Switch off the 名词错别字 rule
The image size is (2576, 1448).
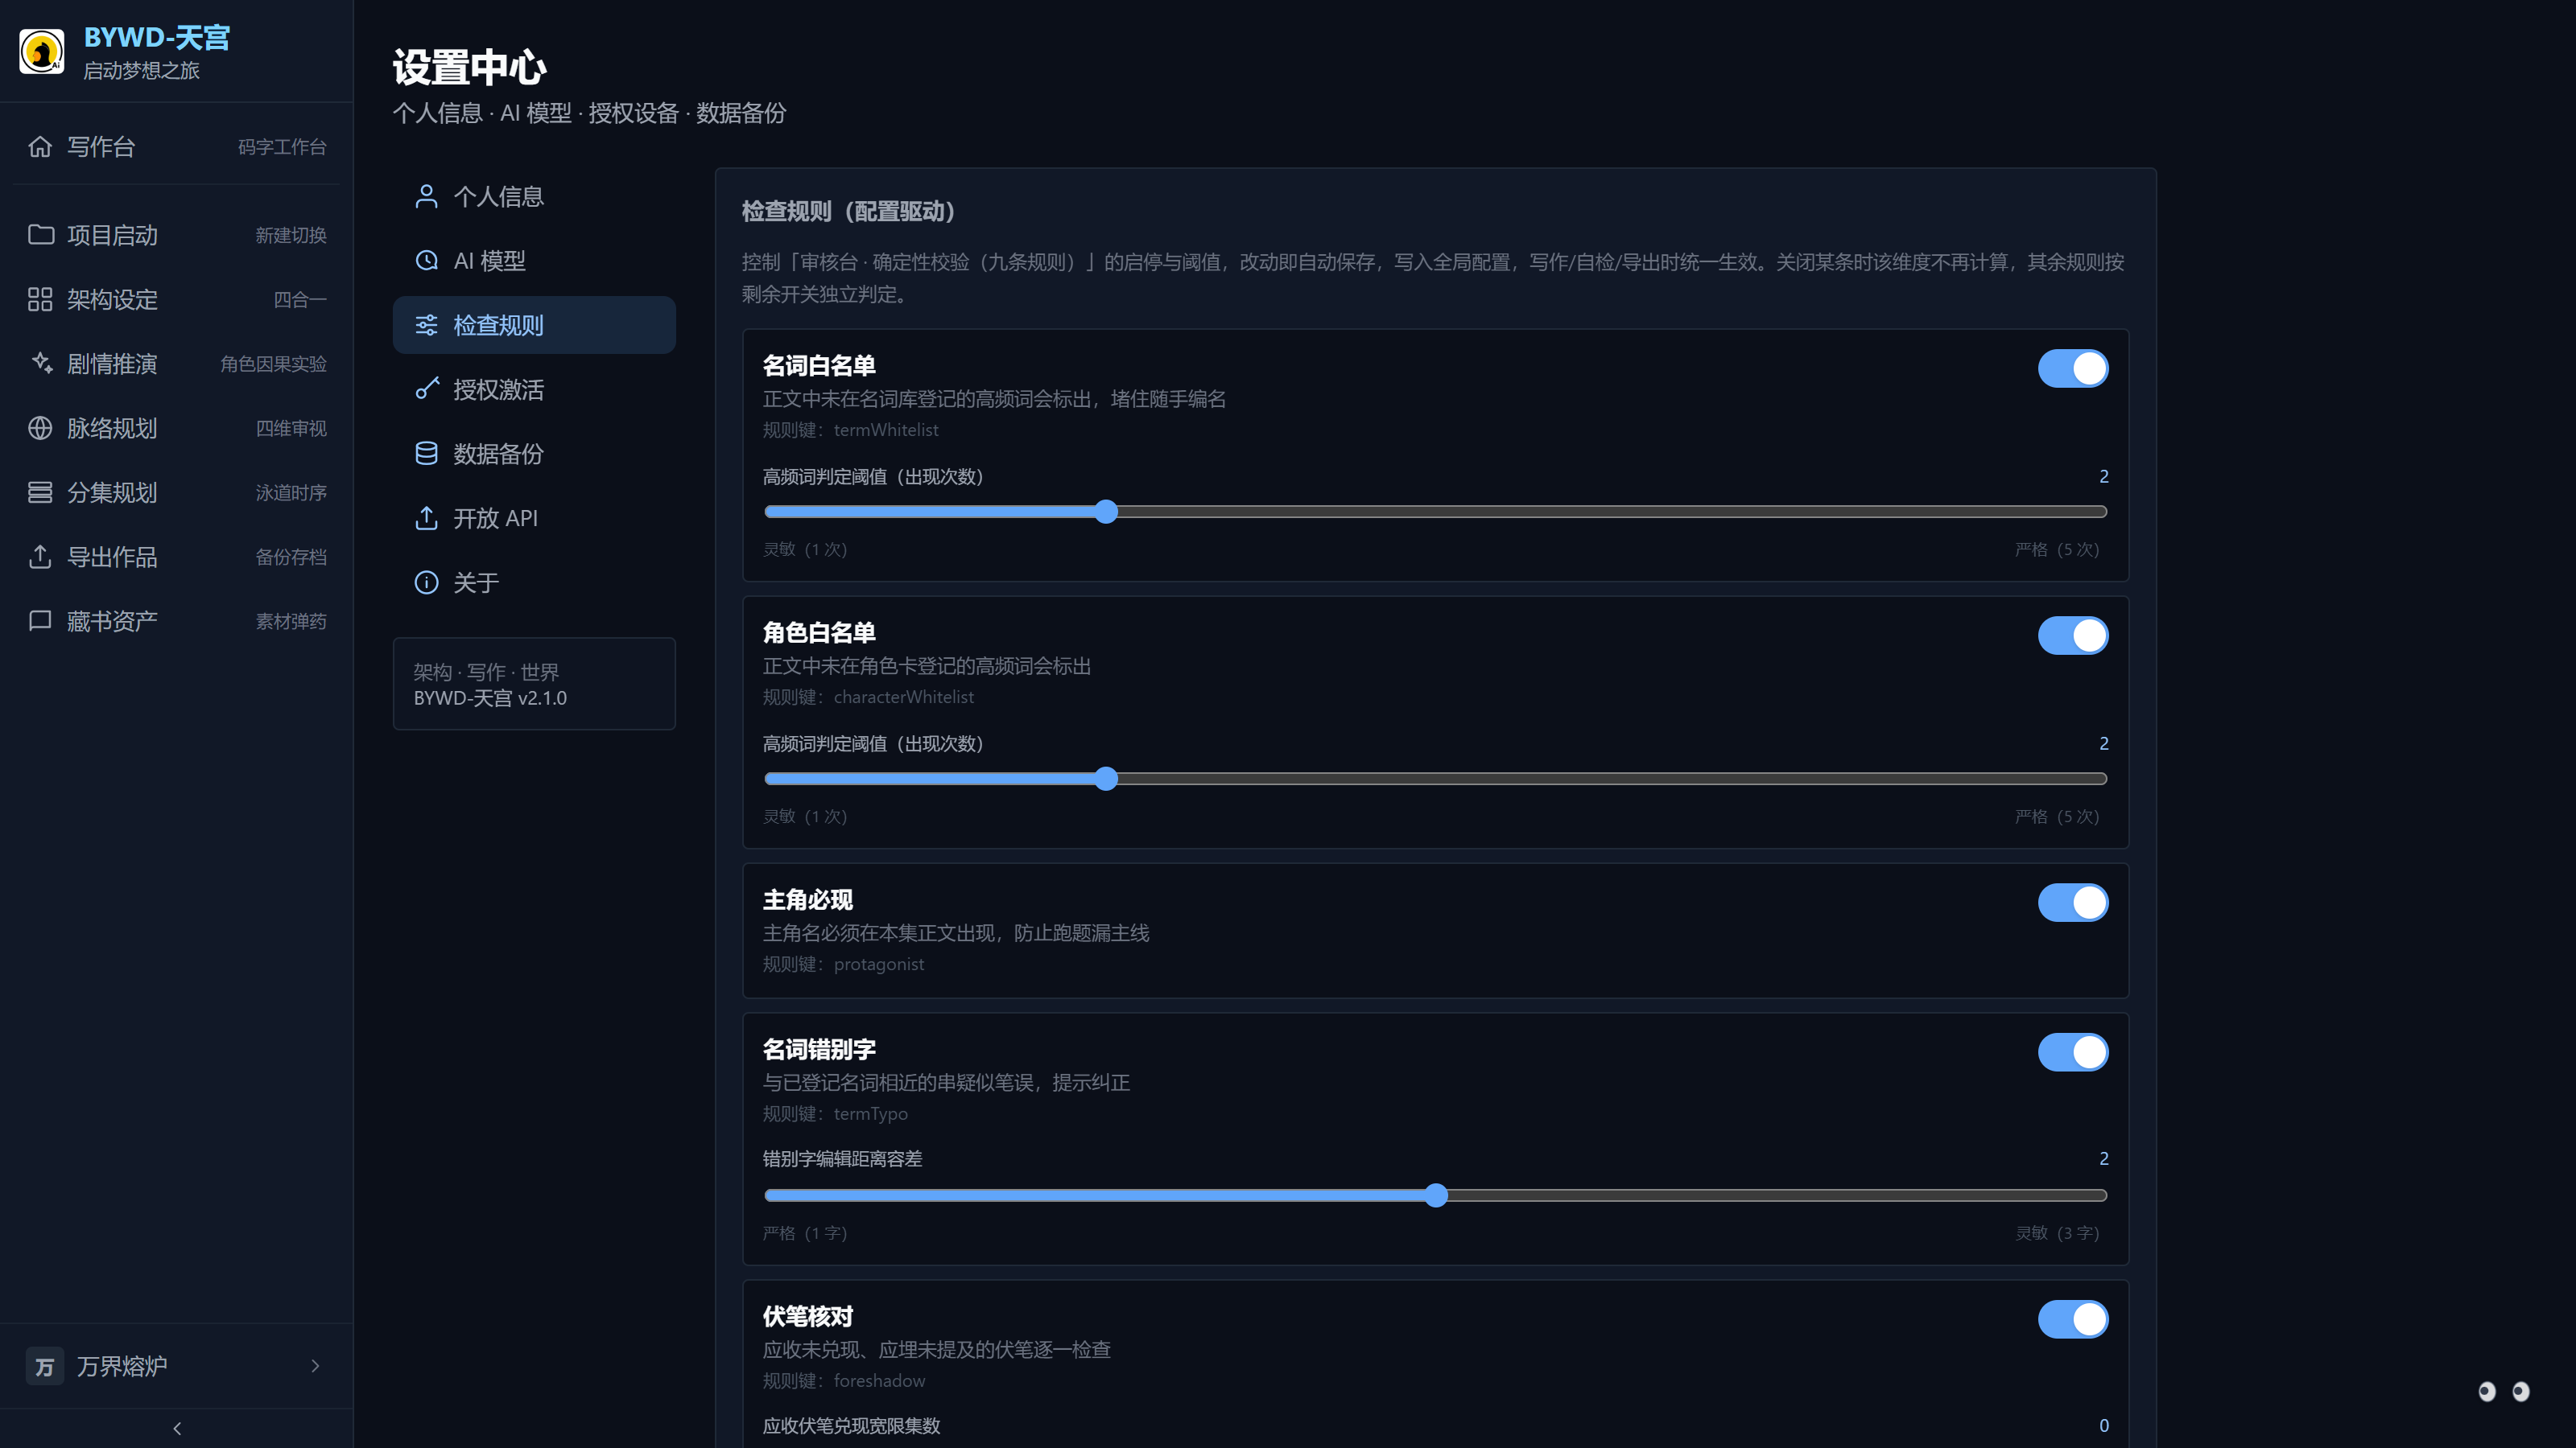2073,1052
